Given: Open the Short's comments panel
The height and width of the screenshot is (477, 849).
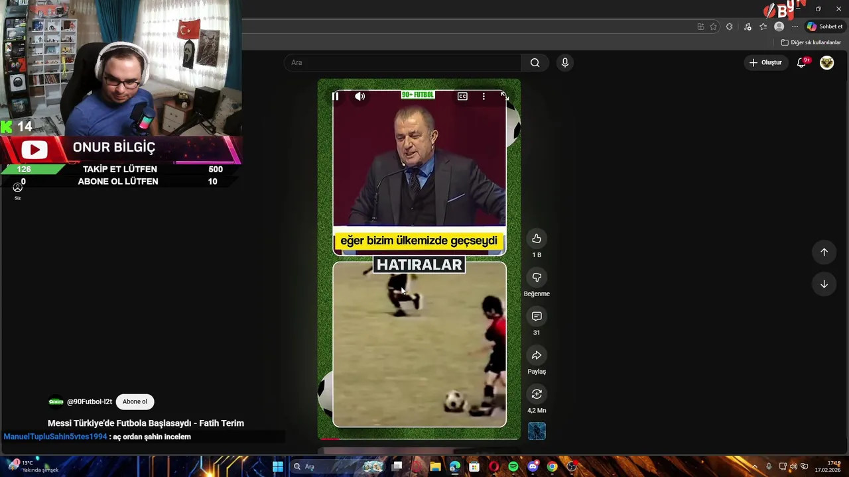Looking at the screenshot, I should tap(537, 317).
